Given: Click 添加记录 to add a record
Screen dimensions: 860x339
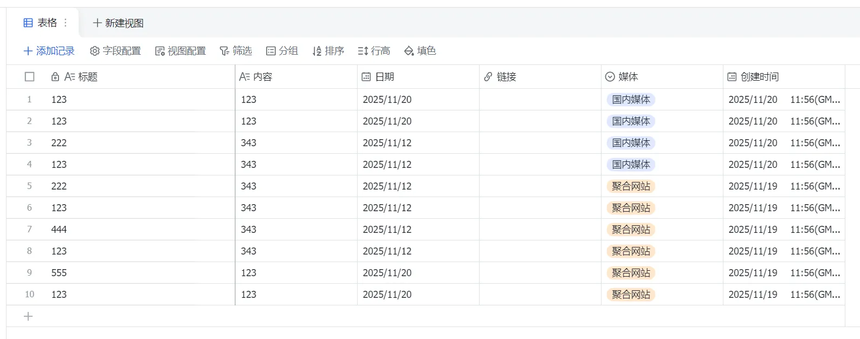Looking at the screenshot, I should pyautogui.click(x=49, y=51).
